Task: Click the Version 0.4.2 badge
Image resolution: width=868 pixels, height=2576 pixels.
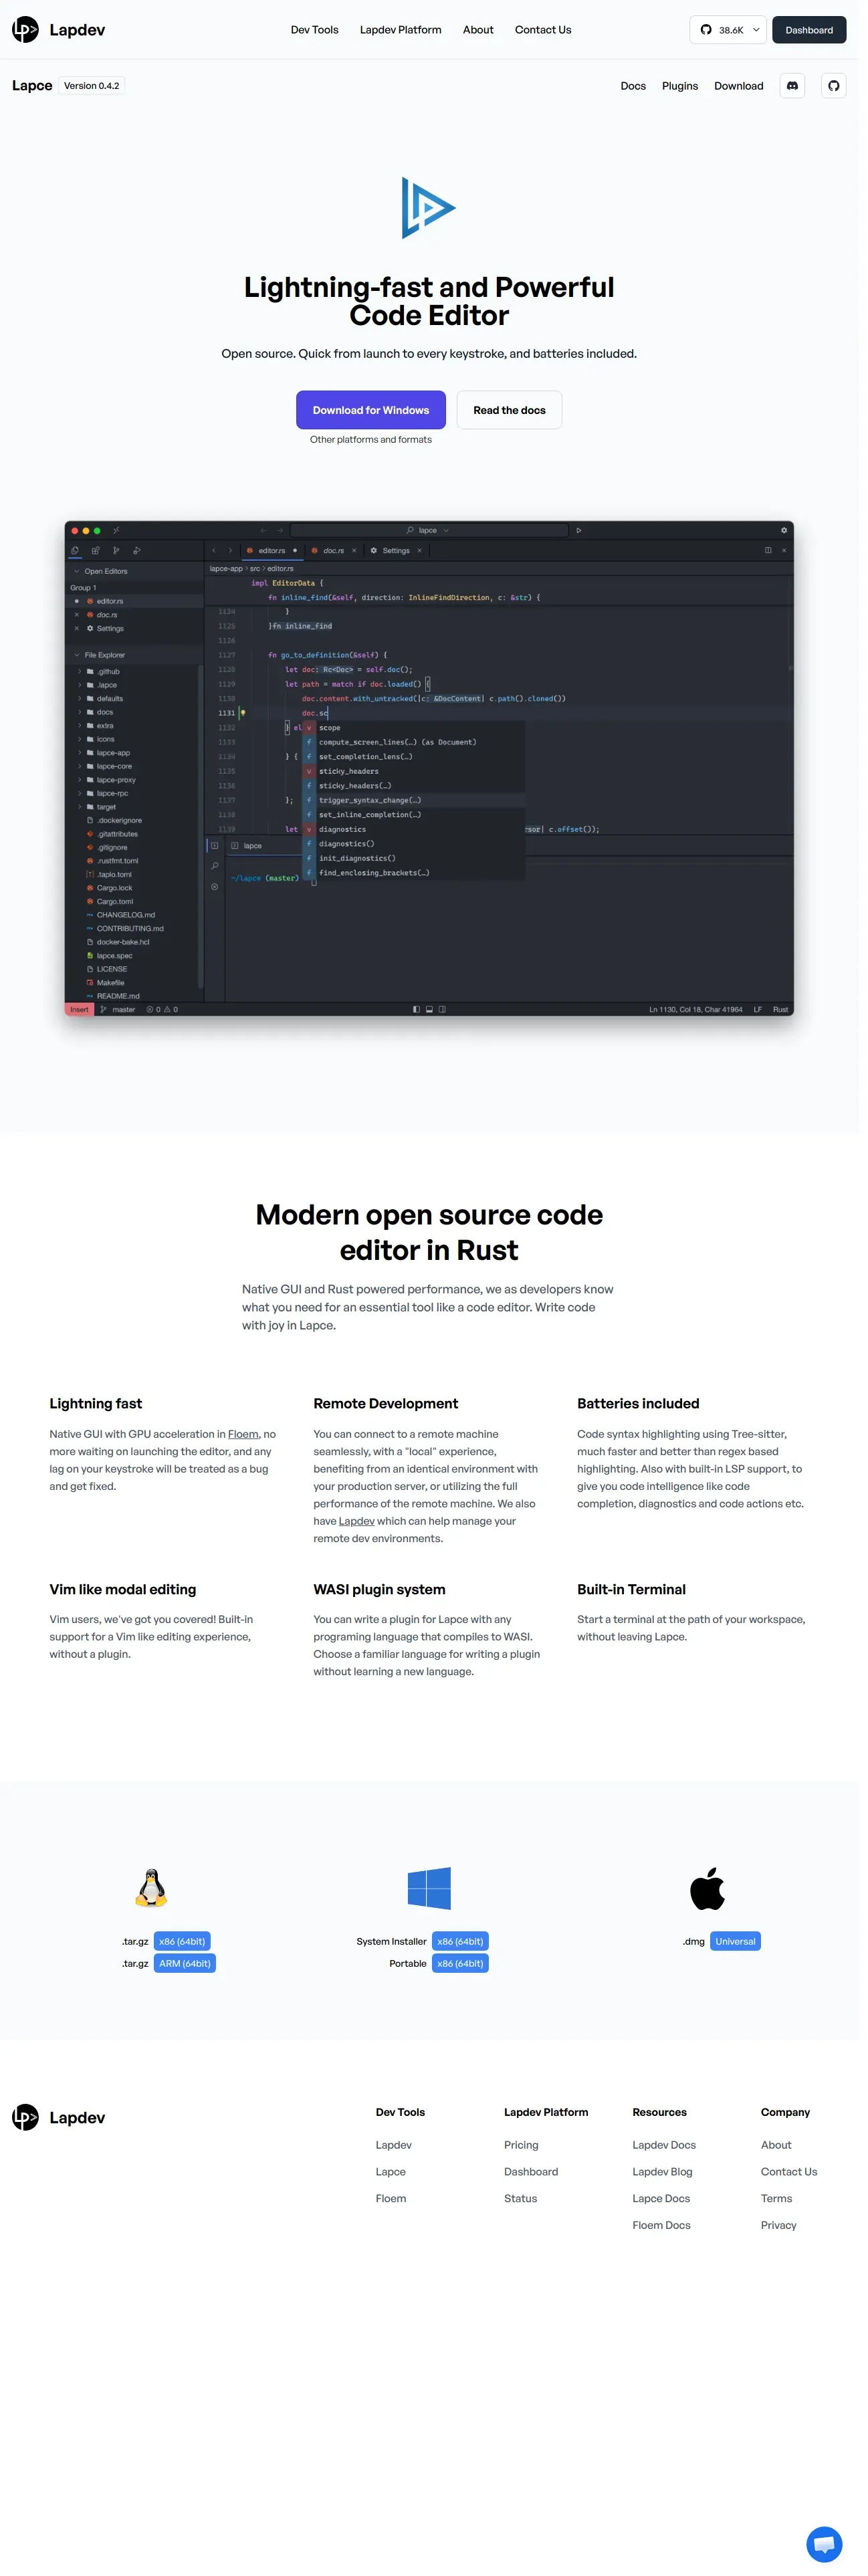Action: click(x=92, y=87)
